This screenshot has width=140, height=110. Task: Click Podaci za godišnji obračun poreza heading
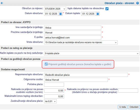[x=21, y=59]
